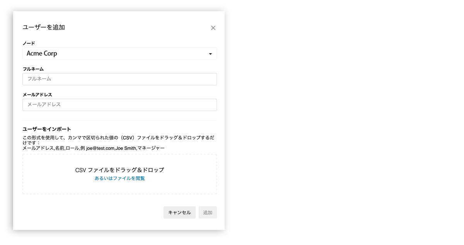Screen dimensions: 464x245
Task: Click the ユーザーをインポート section heading
Action: [47, 129]
